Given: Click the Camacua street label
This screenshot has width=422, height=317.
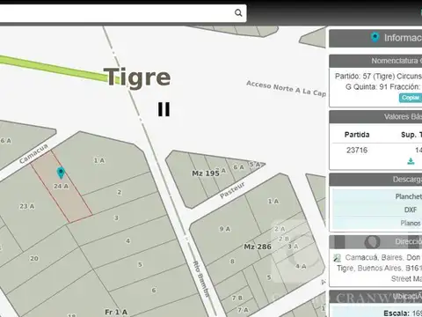Looking at the screenshot, I should [x=33, y=153].
